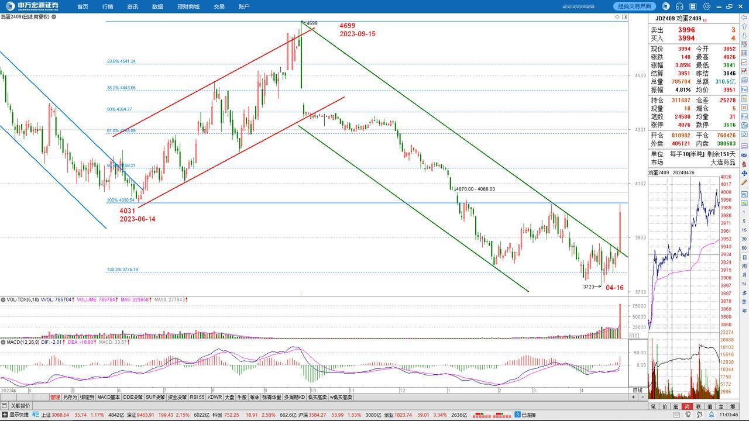This screenshot has height=421, width=749.
Task: Open the headset customer service icon
Action: 679,6
